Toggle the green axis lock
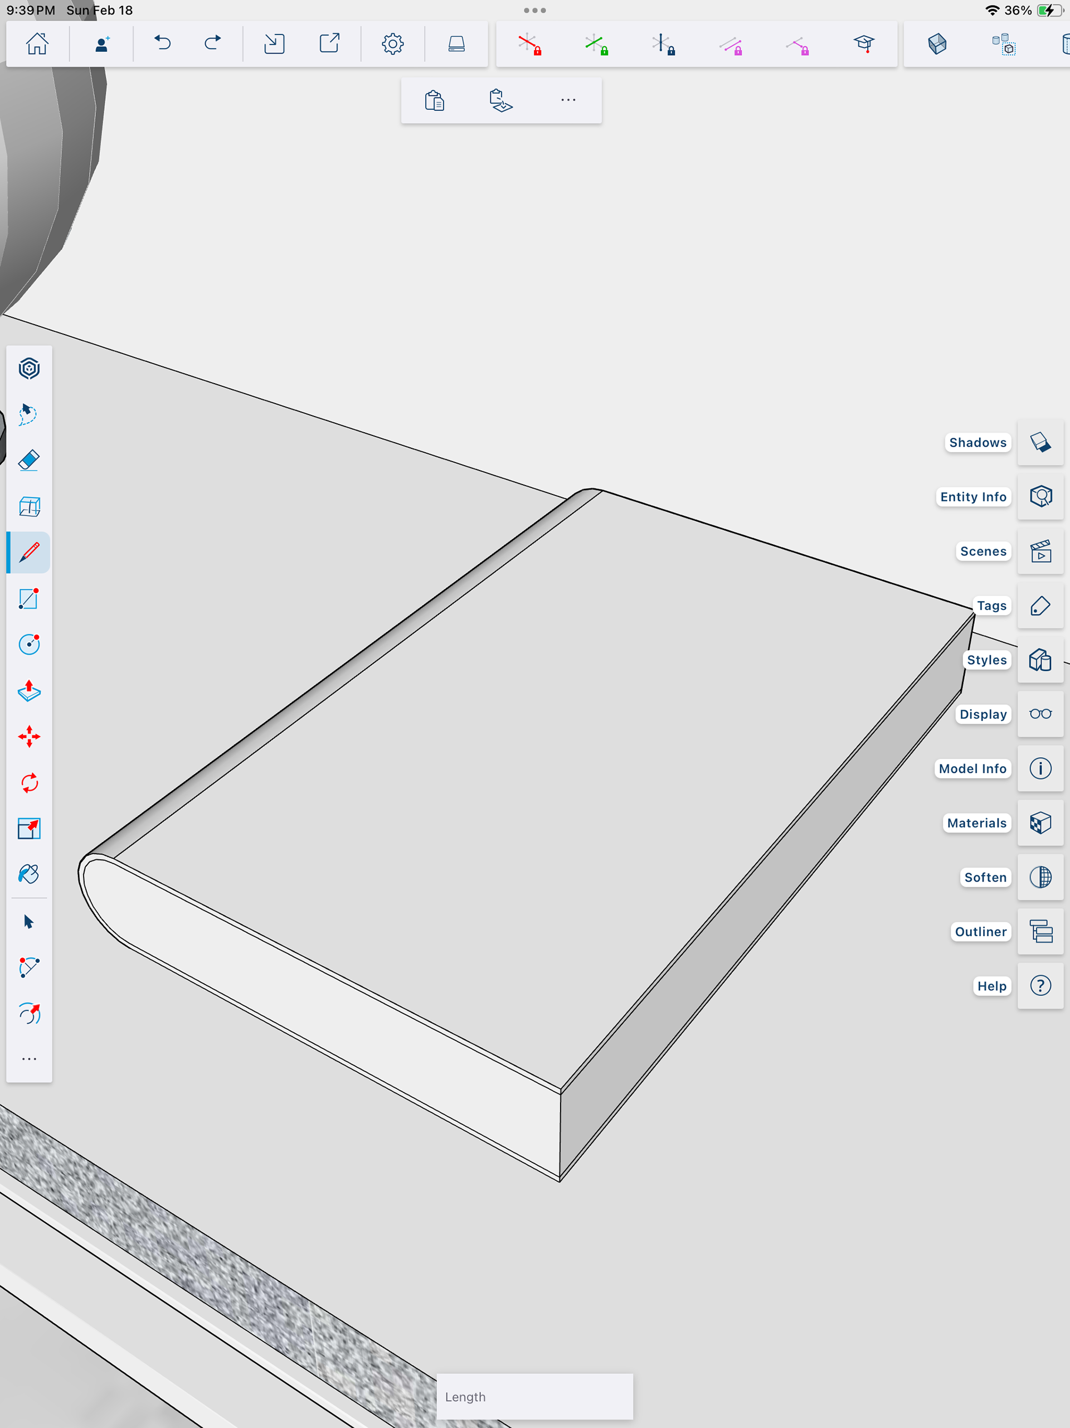Image resolution: width=1070 pixels, height=1428 pixels. (596, 45)
